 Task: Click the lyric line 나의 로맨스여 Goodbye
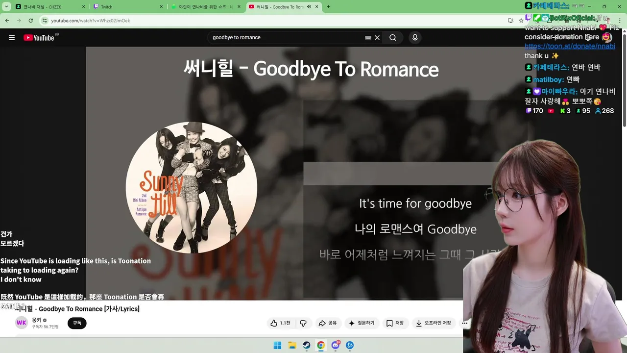pos(415,229)
